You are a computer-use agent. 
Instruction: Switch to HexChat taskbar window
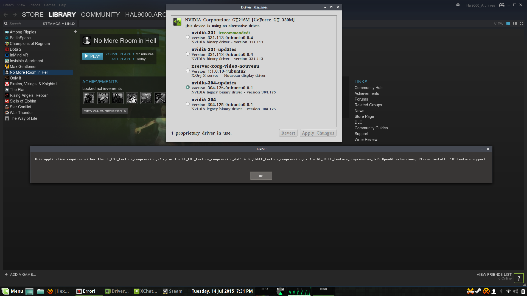click(x=58, y=291)
